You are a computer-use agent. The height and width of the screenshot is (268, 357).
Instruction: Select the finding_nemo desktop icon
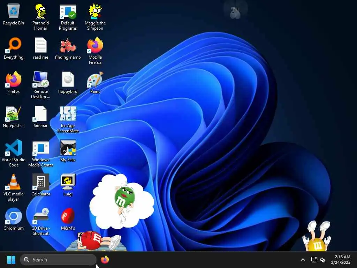pos(68,48)
